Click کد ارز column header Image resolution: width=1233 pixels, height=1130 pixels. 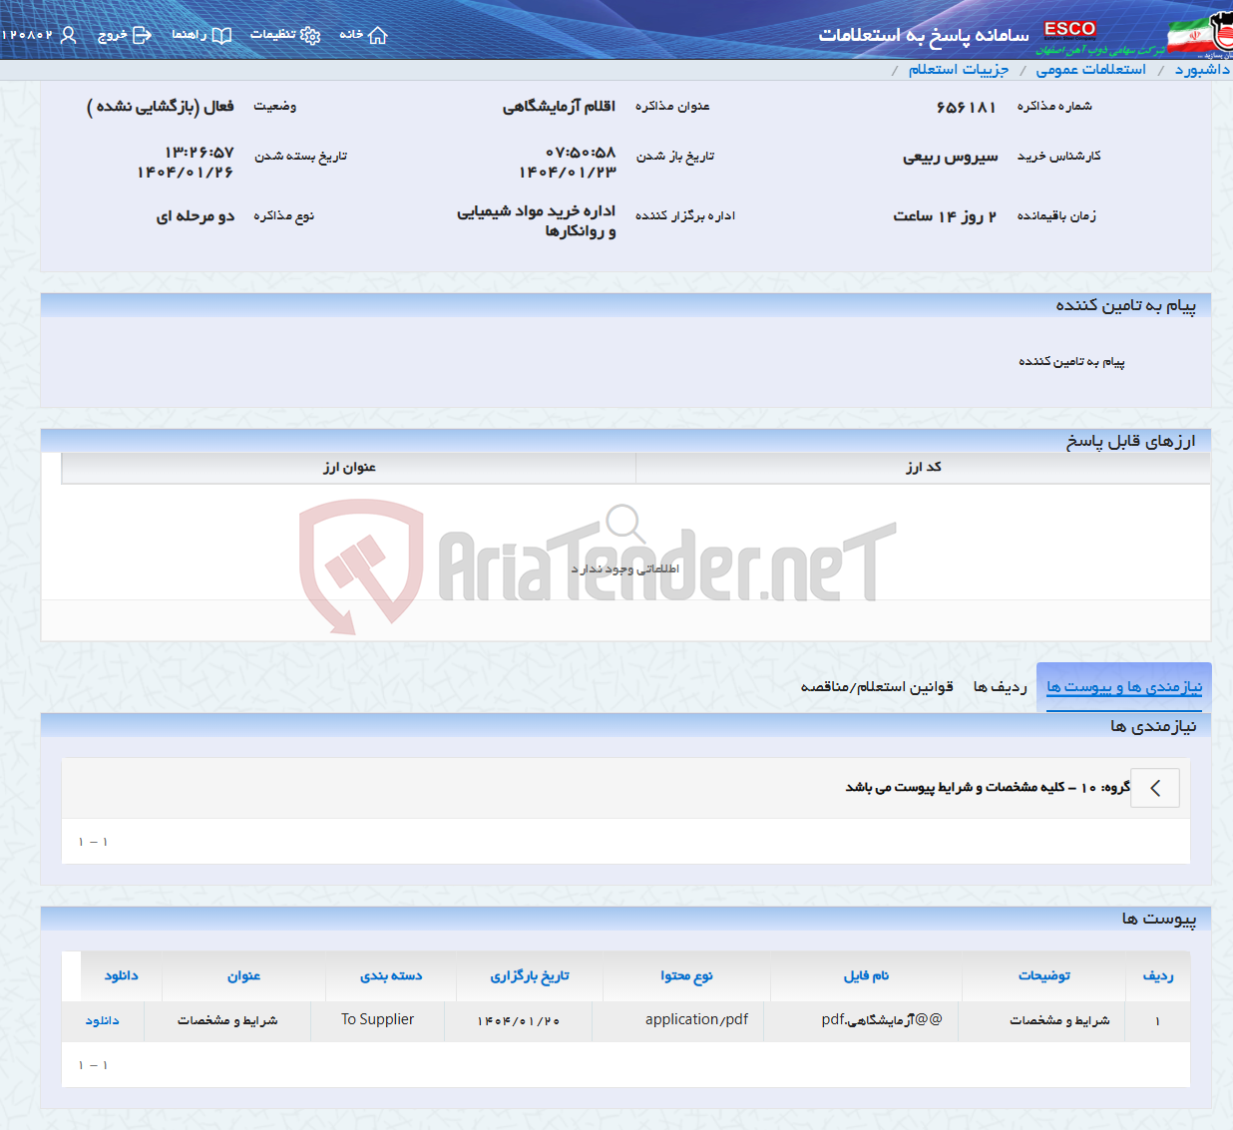[x=923, y=468]
